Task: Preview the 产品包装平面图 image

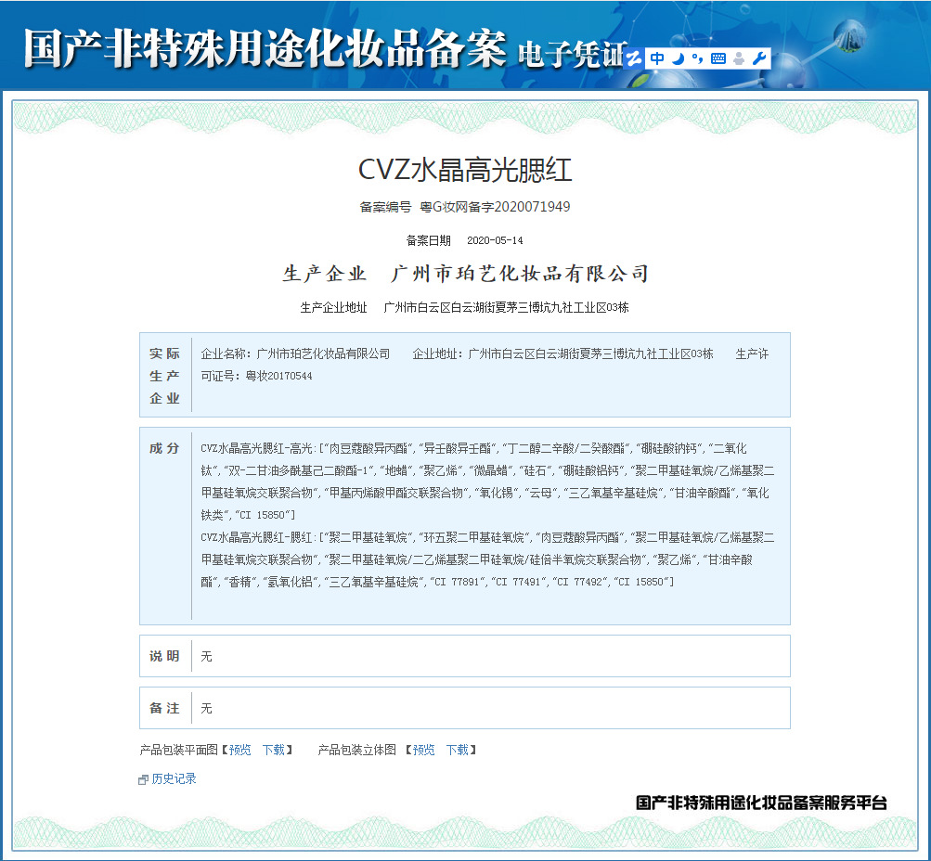Action: [239, 750]
